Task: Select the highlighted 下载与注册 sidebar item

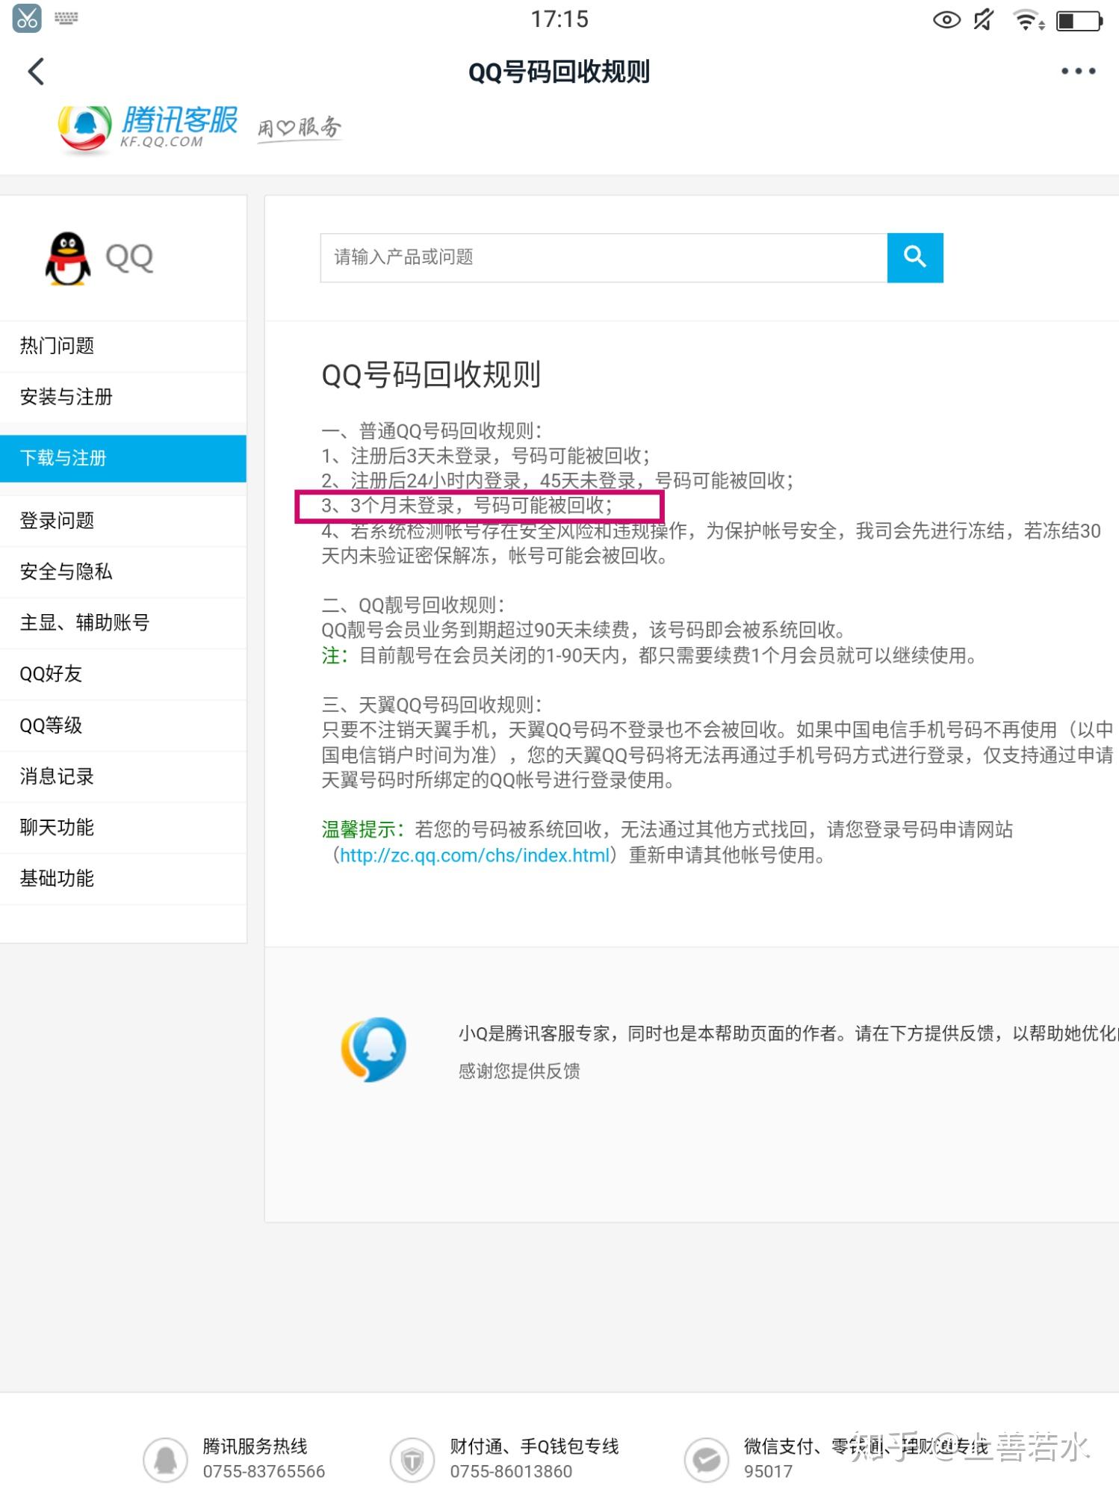Action: (123, 458)
